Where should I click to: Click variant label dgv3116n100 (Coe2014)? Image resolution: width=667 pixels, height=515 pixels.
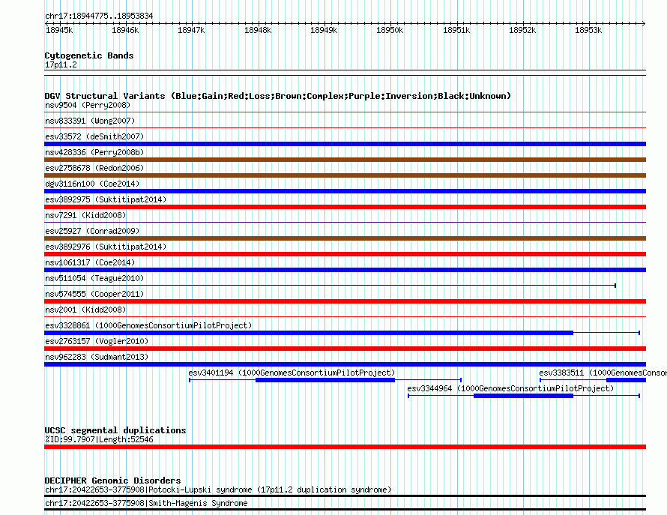point(92,184)
